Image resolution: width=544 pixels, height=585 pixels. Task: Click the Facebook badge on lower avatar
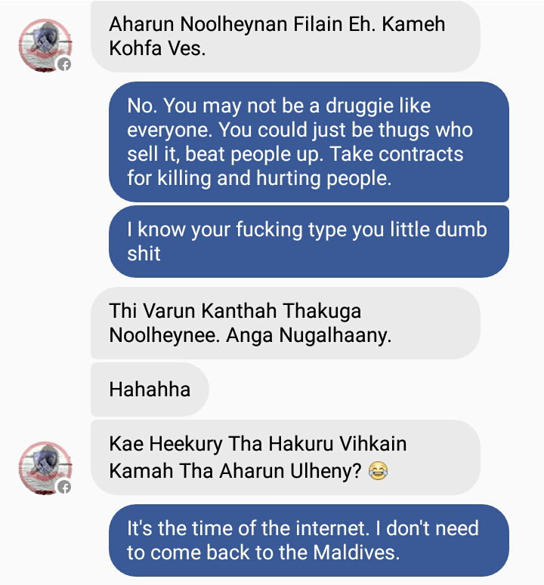[64, 487]
